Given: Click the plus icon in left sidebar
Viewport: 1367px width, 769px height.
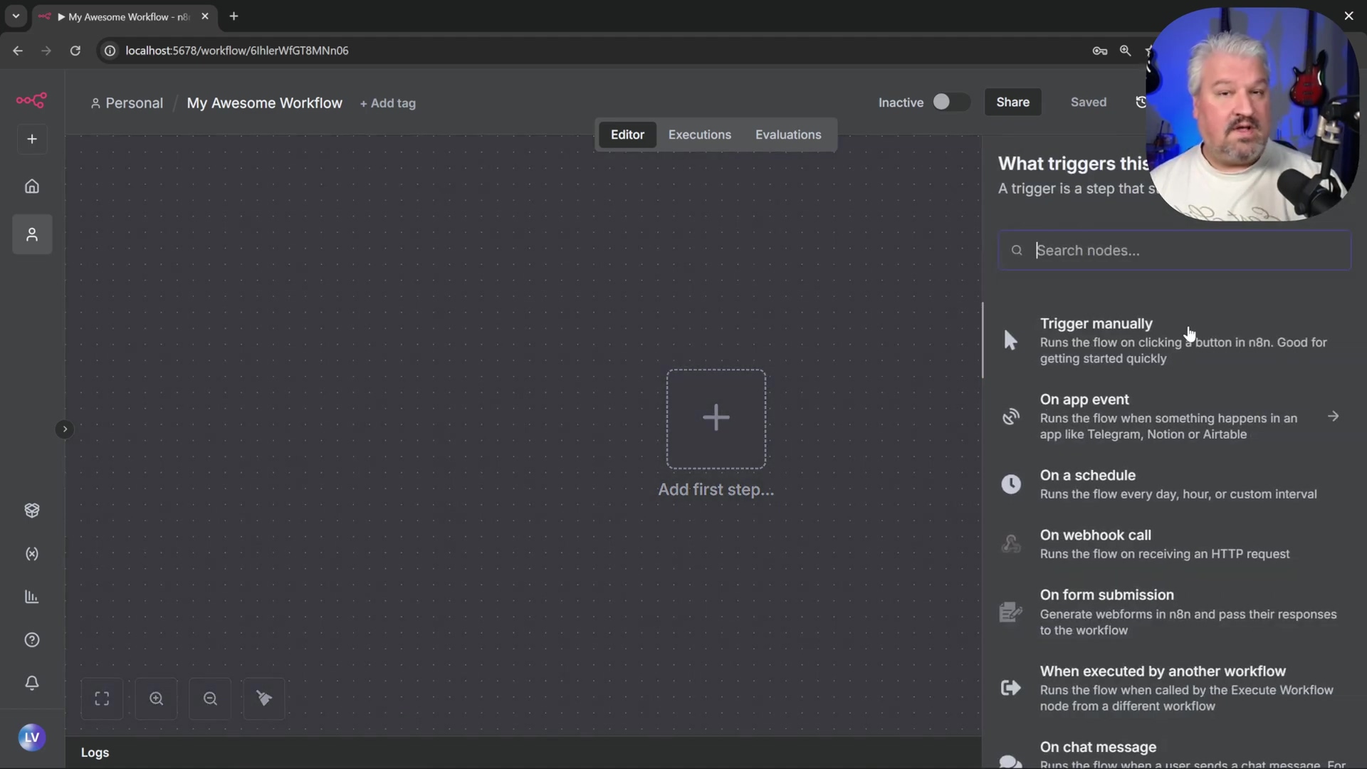Looking at the screenshot, I should [32, 140].
